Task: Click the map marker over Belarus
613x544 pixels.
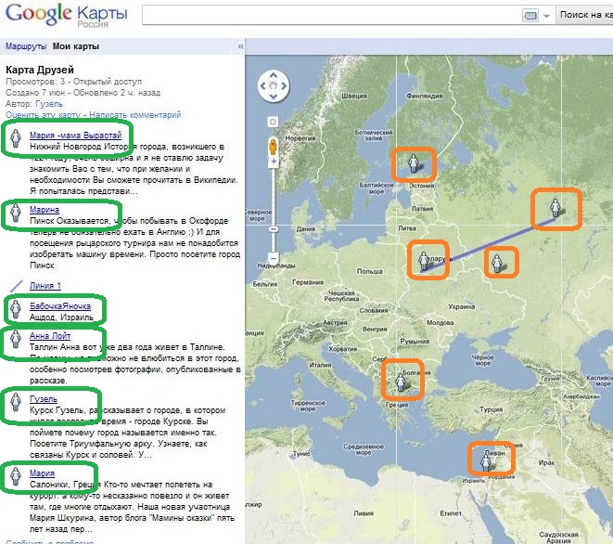Action: point(424,261)
